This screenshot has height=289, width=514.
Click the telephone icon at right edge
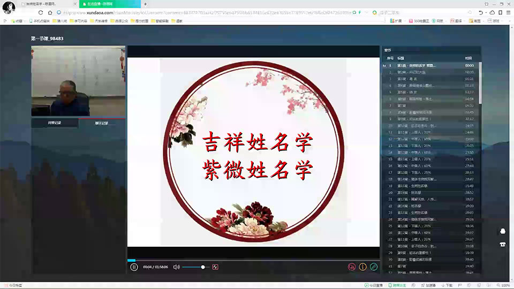click(503, 245)
